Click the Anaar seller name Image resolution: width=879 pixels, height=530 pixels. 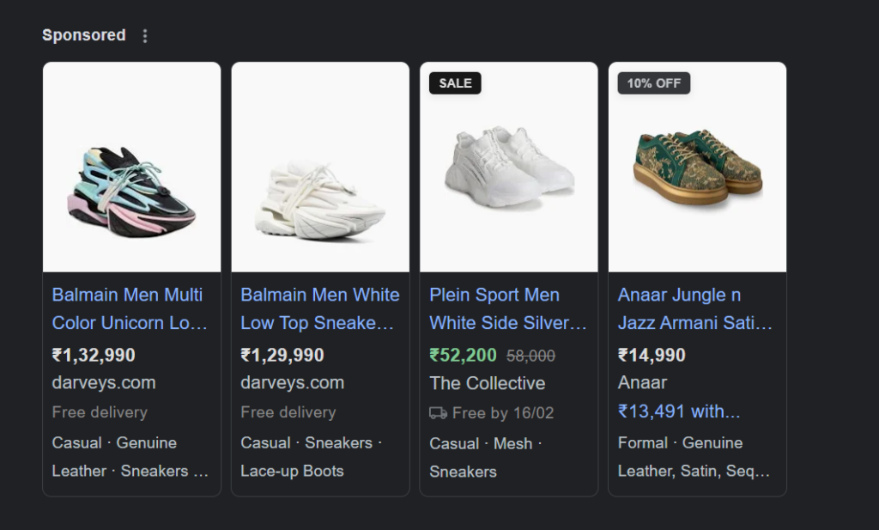click(x=642, y=382)
